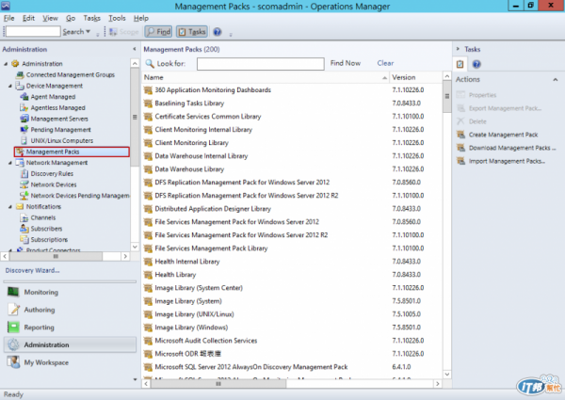Click the Connected Management Groups icon
565x400 pixels.
pos(20,74)
